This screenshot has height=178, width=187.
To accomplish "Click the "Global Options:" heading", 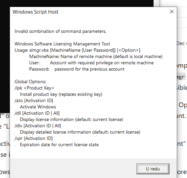I will point(30,82).
